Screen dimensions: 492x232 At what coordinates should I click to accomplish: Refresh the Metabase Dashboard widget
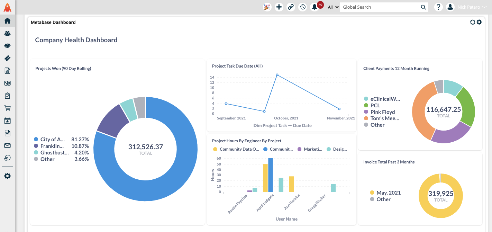tap(472, 22)
